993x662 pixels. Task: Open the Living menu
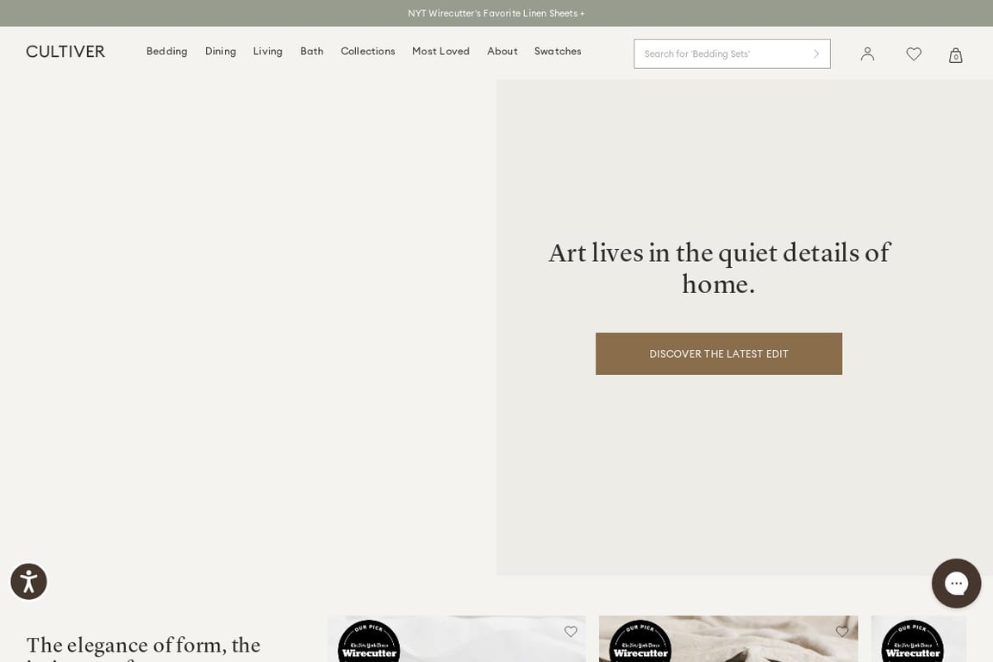tap(268, 52)
